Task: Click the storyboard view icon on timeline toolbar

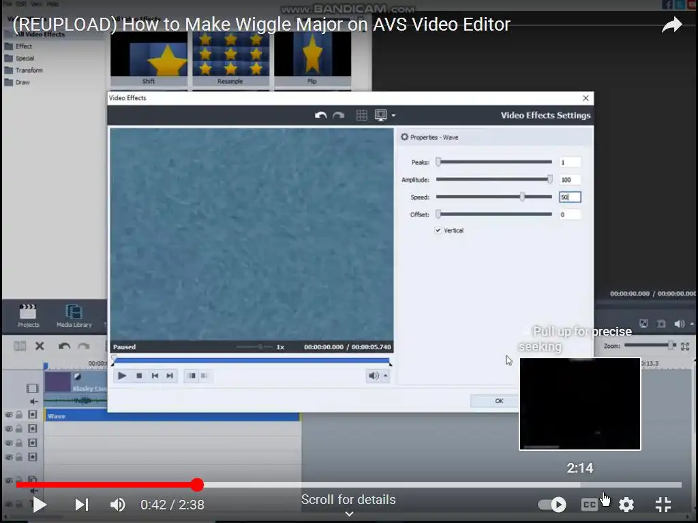Action: (x=20, y=346)
